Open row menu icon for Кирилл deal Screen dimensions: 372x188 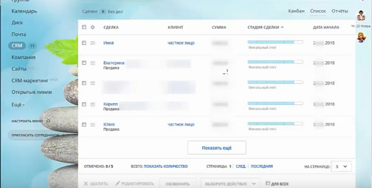pos(92,104)
